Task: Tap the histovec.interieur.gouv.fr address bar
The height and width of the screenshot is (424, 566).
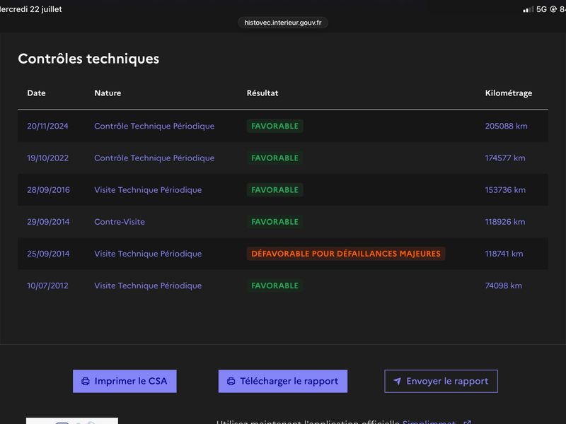Action: (x=282, y=23)
